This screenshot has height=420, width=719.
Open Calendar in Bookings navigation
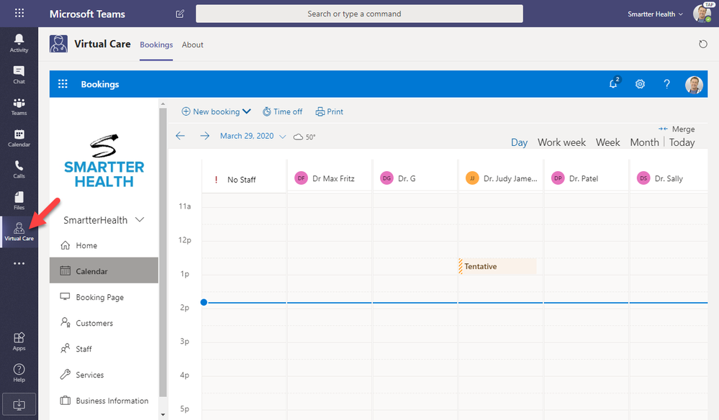point(104,271)
